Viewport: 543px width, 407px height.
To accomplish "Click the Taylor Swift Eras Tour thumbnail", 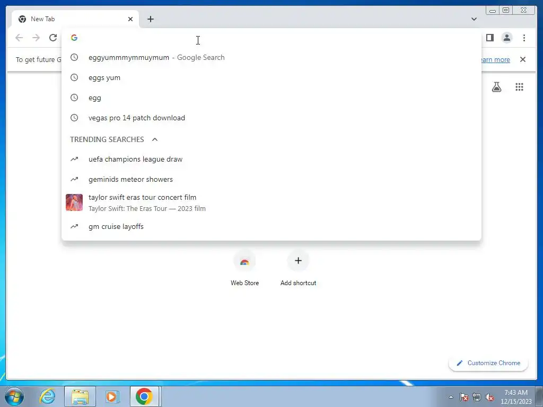I will coord(74,202).
